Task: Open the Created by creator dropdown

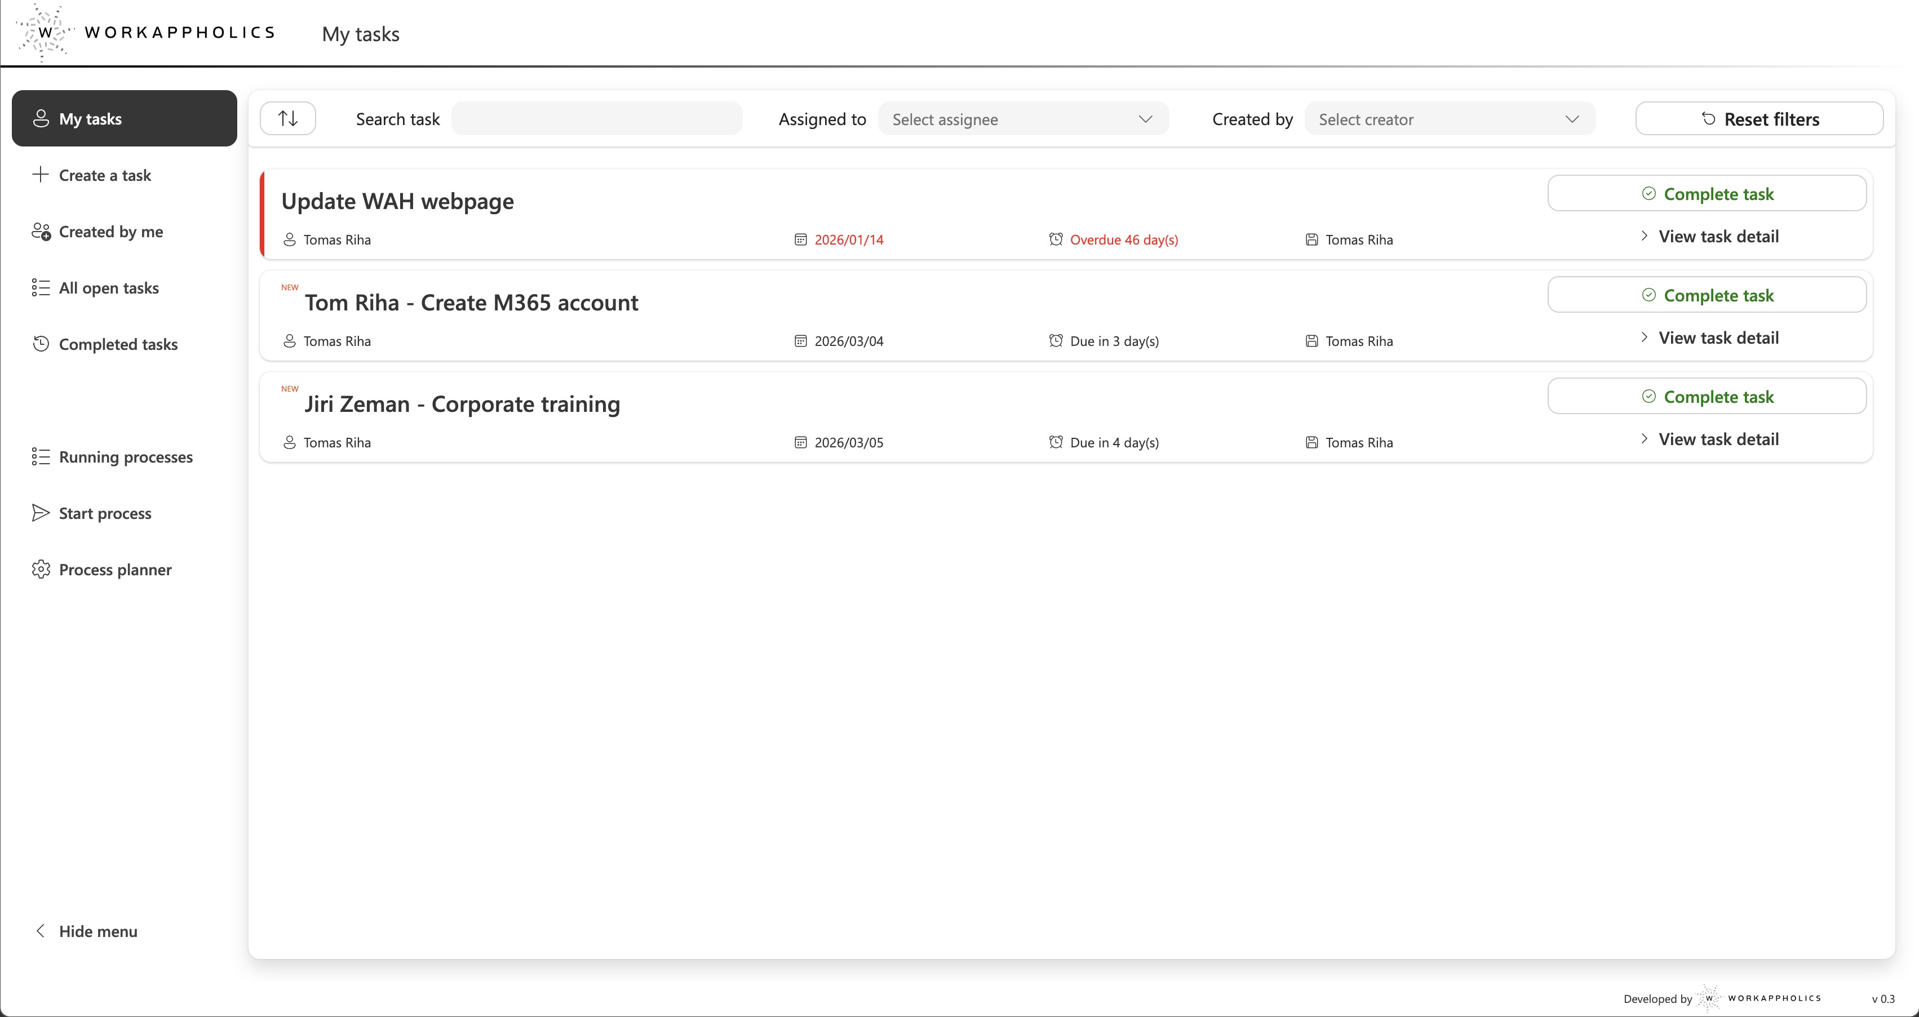Action: [x=1449, y=119]
